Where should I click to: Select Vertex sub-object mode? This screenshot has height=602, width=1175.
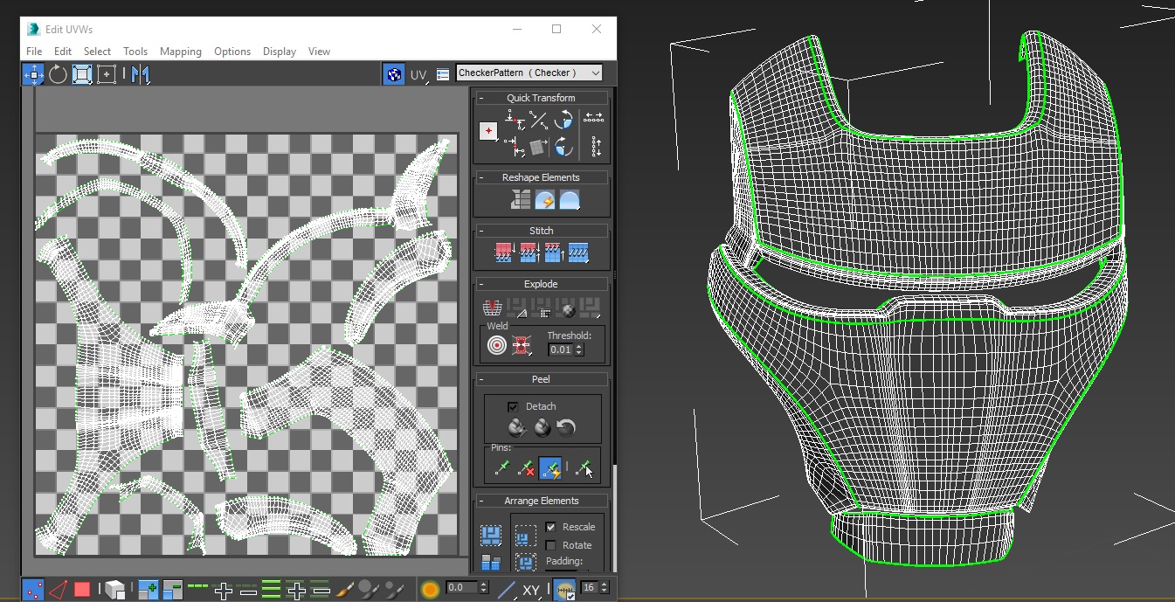(34, 589)
